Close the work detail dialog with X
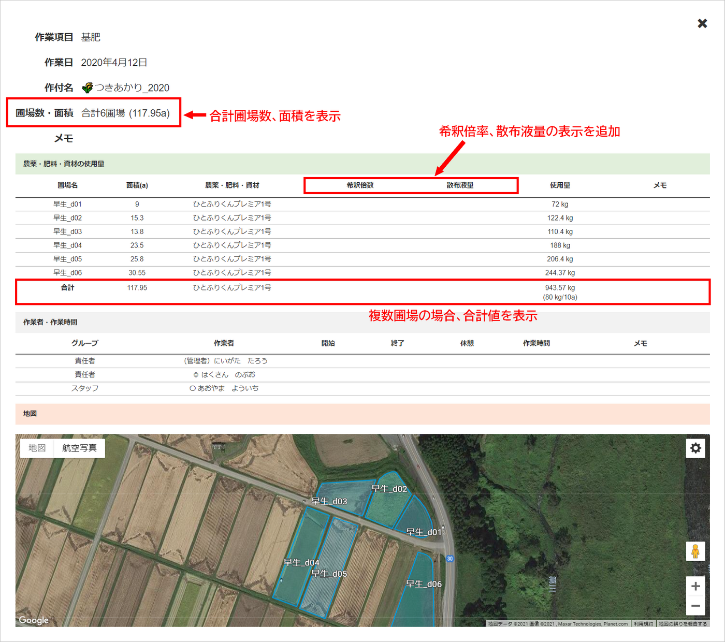 (x=702, y=23)
